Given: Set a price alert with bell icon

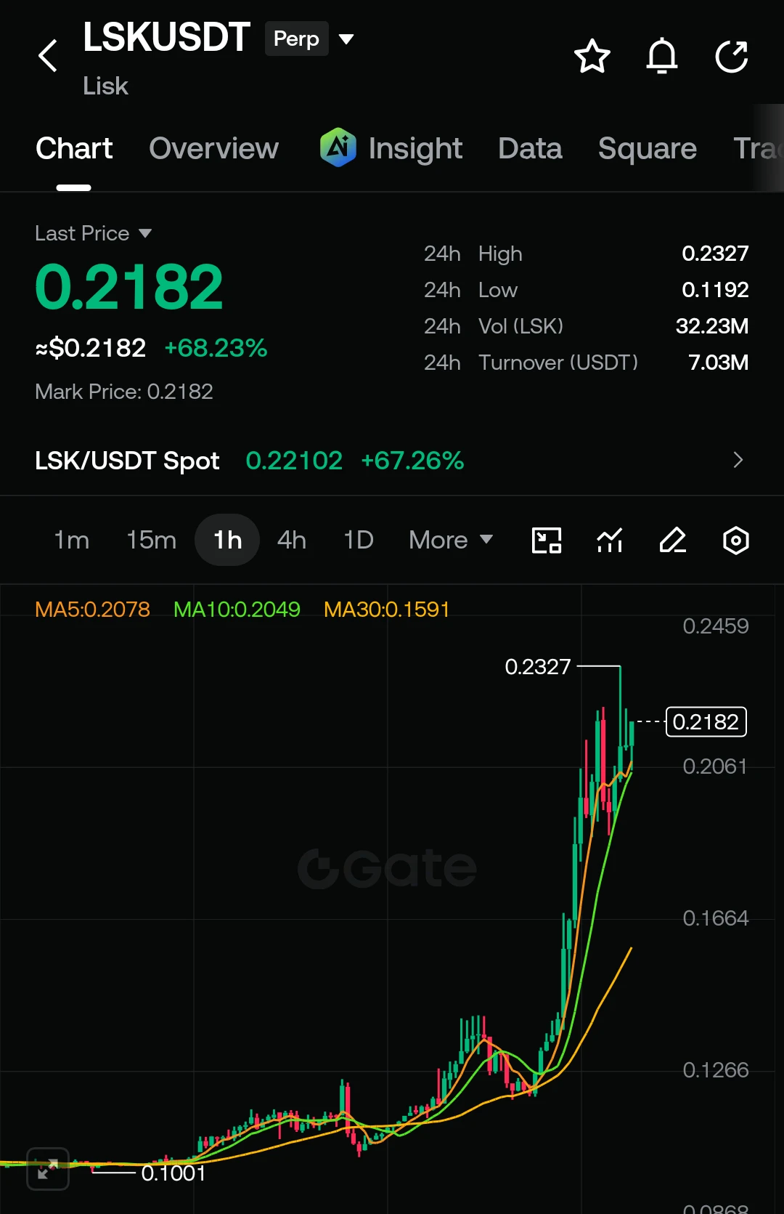Looking at the screenshot, I should point(661,56).
